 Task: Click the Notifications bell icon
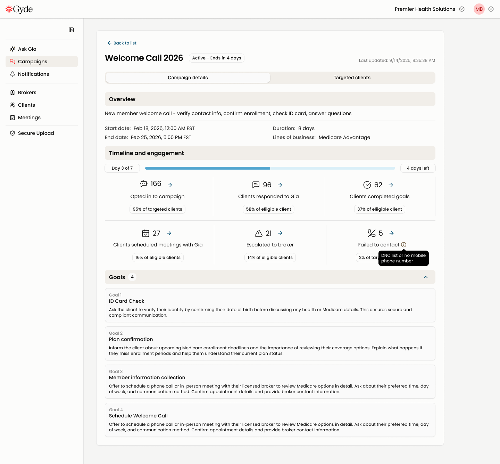pos(12,74)
